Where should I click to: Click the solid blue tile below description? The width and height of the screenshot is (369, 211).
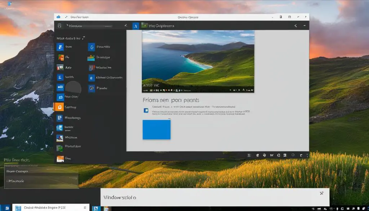156,129
